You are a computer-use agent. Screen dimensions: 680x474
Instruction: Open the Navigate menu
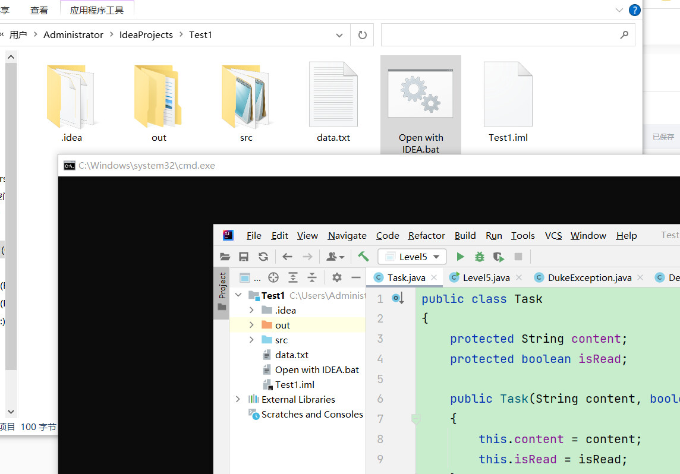(x=347, y=235)
